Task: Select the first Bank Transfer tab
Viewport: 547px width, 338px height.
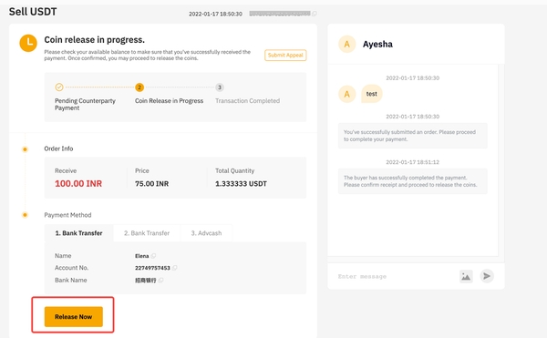Action: pyautogui.click(x=78, y=233)
